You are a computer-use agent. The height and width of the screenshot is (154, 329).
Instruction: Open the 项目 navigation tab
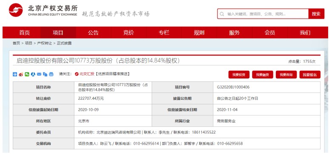tap(58, 33)
